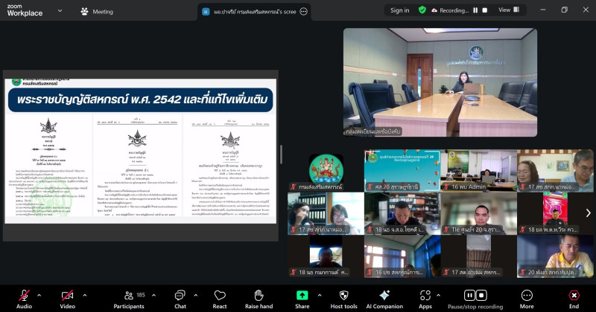The image size is (596, 312).
Task: Click the green Share screen button
Action: tap(302, 296)
